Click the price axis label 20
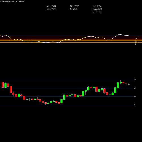This screenshot has height=142, width=142. [135, 80]
